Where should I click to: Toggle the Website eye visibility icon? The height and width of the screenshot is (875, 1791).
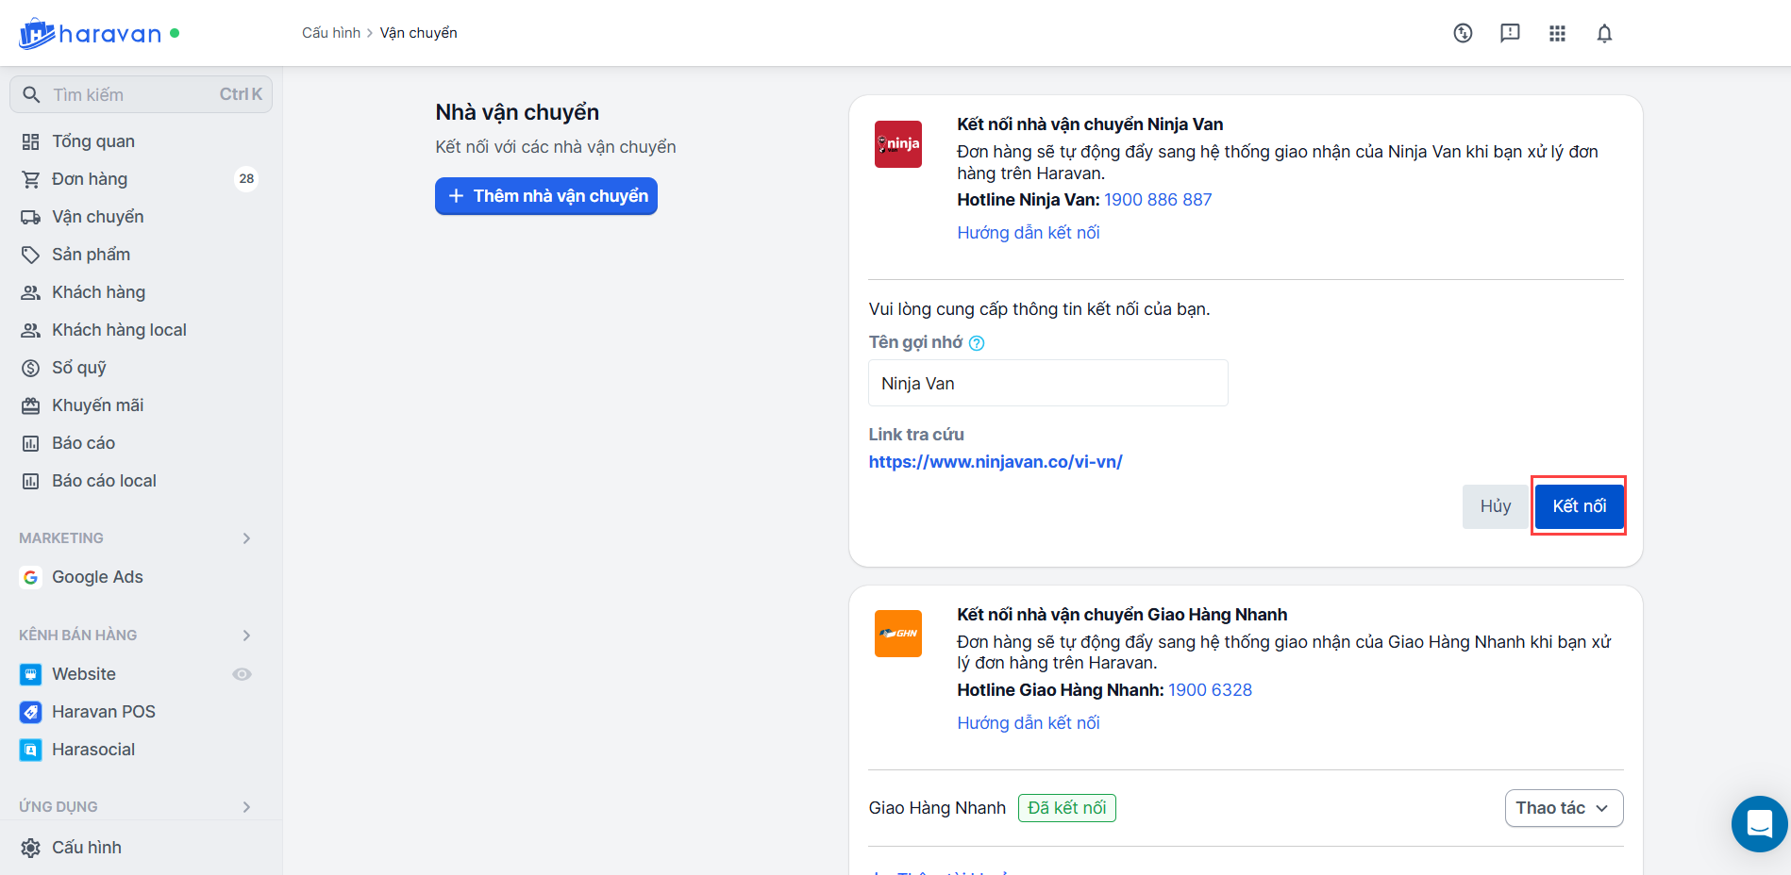243,674
